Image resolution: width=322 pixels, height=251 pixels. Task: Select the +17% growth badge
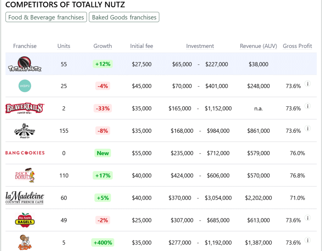pyautogui.click(x=103, y=176)
